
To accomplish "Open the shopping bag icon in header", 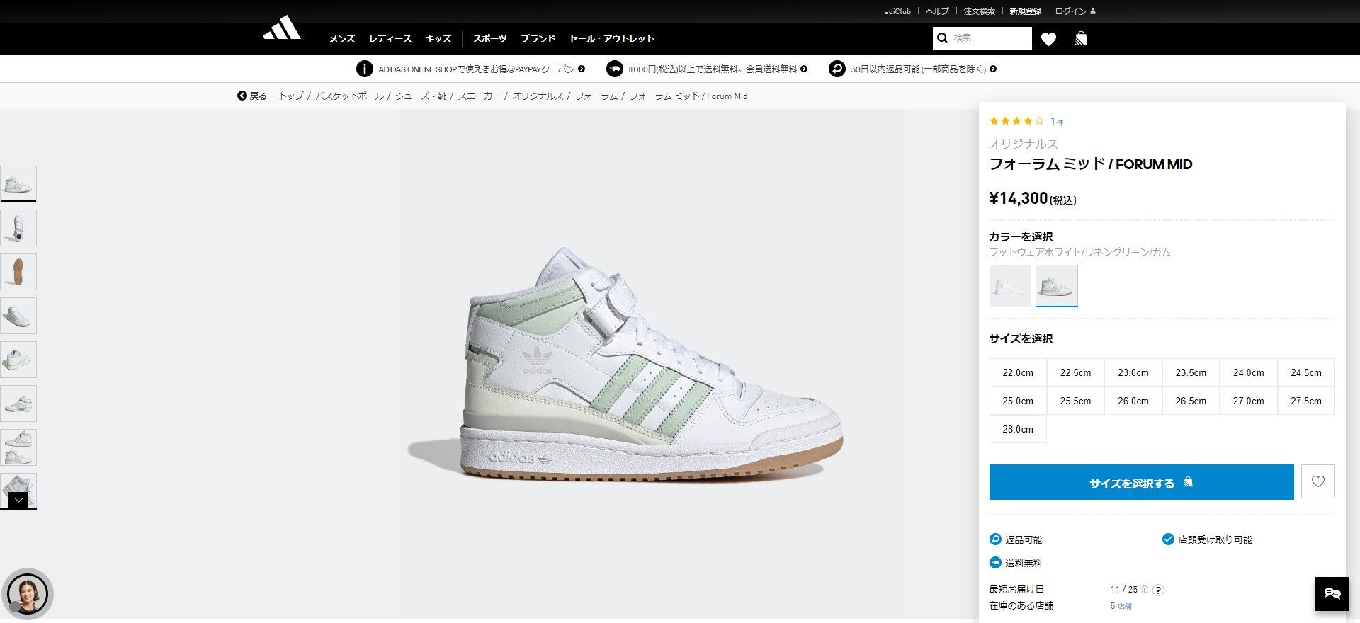I will tap(1081, 38).
